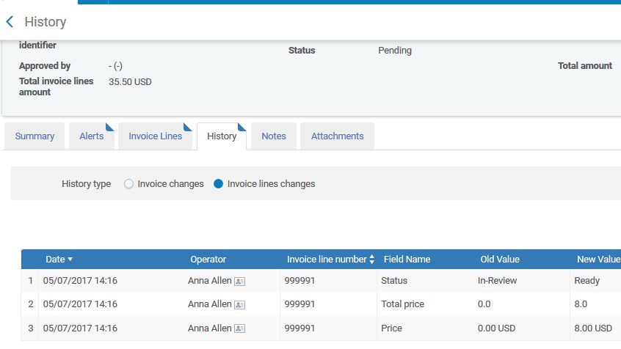The height and width of the screenshot is (349, 621).
Task: Open Anna Allen contact card in row 1
Action: (239, 281)
